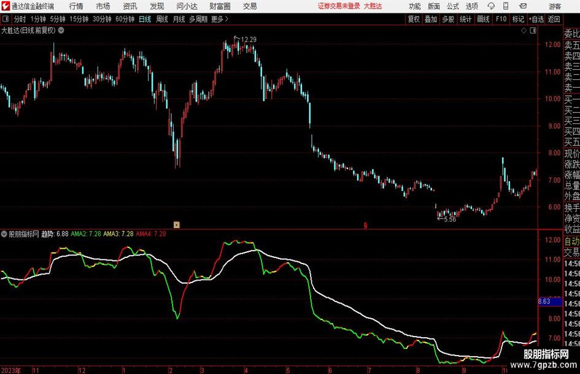Select the 日线 daily period tab

[x=145, y=19]
